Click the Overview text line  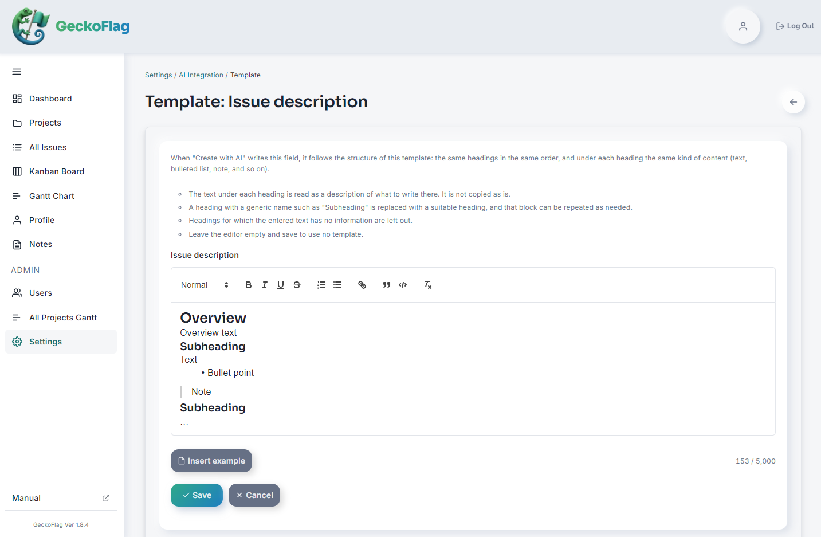click(209, 332)
